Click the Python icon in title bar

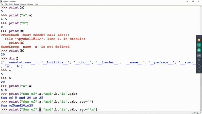click(x=1, y=1)
